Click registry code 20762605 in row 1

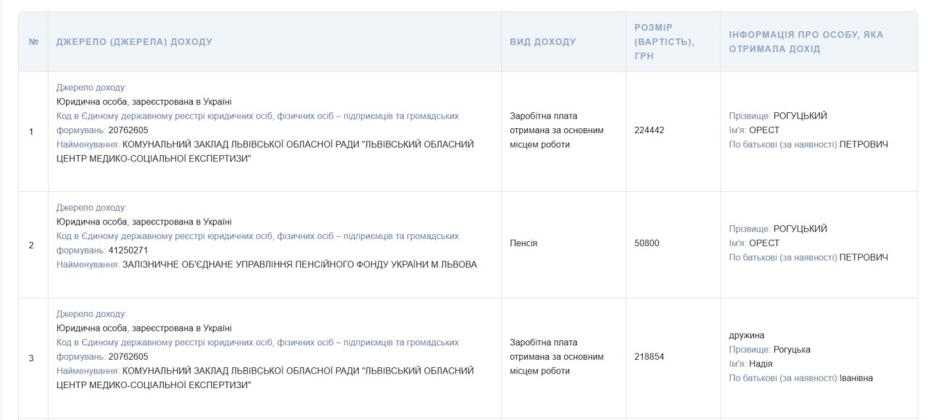(x=128, y=130)
